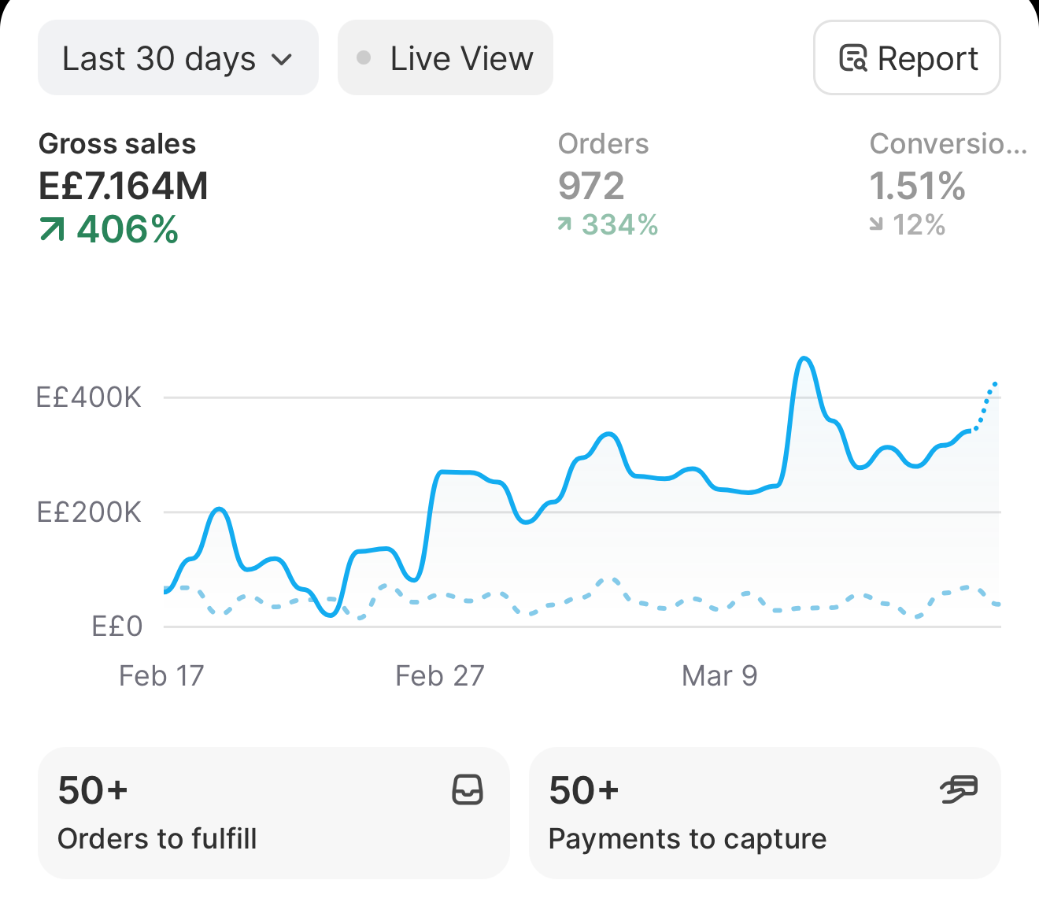Select the Orders metric tab
This screenshot has width=1039, height=917.
(x=608, y=185)
